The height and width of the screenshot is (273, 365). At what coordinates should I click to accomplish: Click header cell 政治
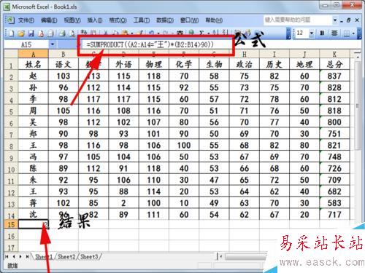coord(245,64)
